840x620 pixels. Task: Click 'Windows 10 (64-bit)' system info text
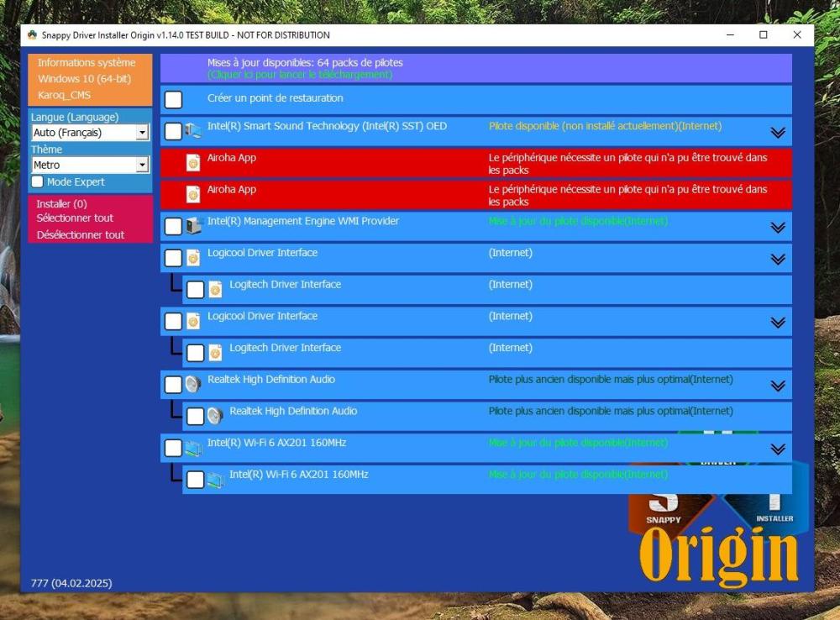click(x=84, y=79)
